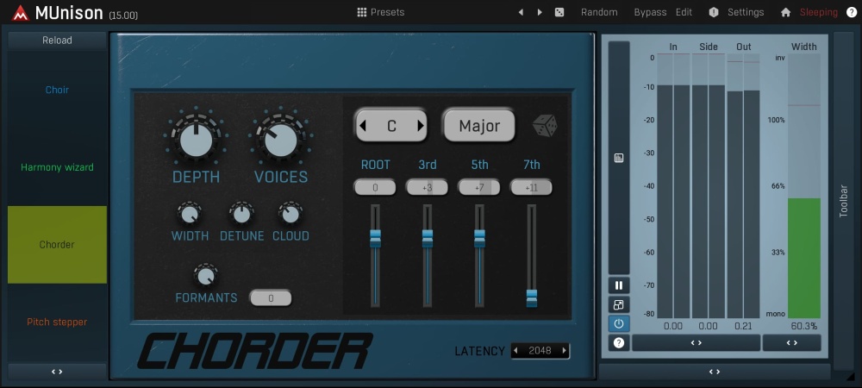The image size is (862, 388).
Task: Randomize chord with the dice icon
Action: point(545,126)
